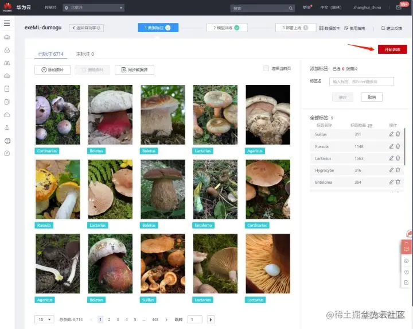Screen dimensions: 413x329
Task: Open the three-lobed cloud icon in sidebar
Action: 7,50
